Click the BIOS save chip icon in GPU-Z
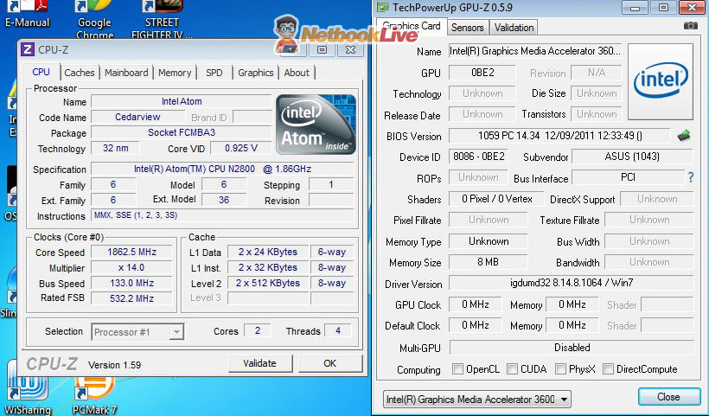Viewport: 709px width, 416px height. click(x=684, y=135)
